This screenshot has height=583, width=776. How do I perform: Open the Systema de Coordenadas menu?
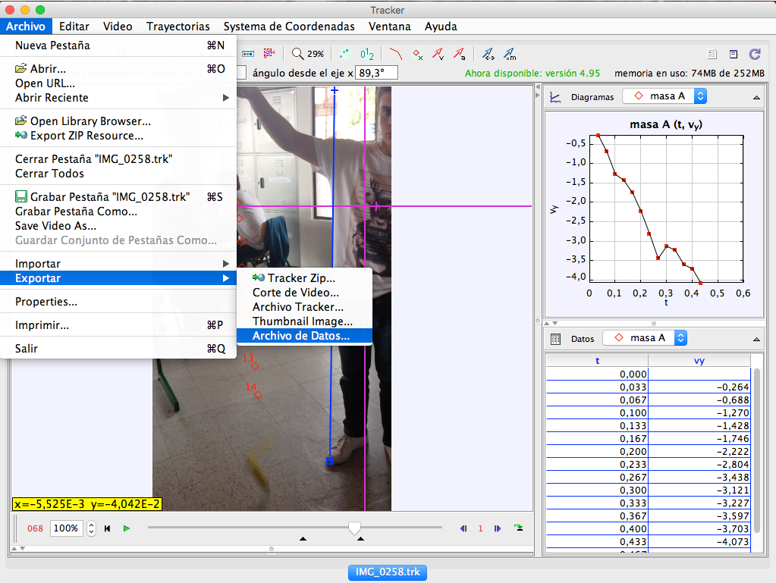point(289,27)
